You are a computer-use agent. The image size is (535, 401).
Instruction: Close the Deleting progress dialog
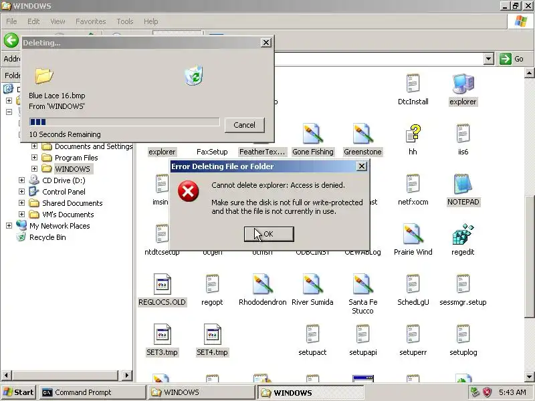coord(265,43)
